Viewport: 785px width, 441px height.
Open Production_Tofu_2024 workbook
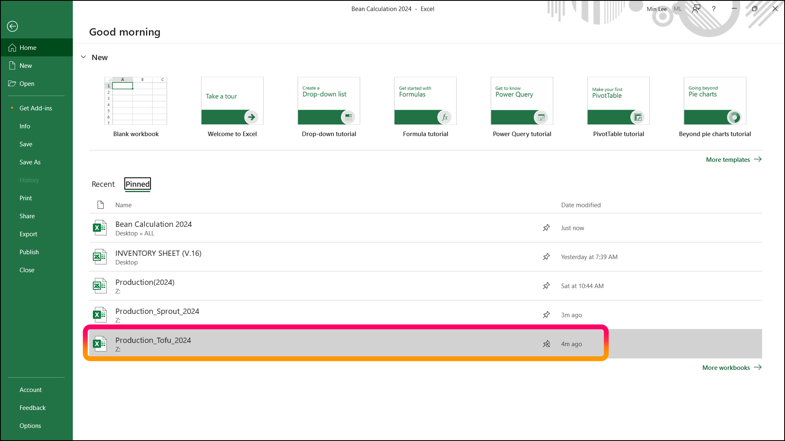coord(425,344)
